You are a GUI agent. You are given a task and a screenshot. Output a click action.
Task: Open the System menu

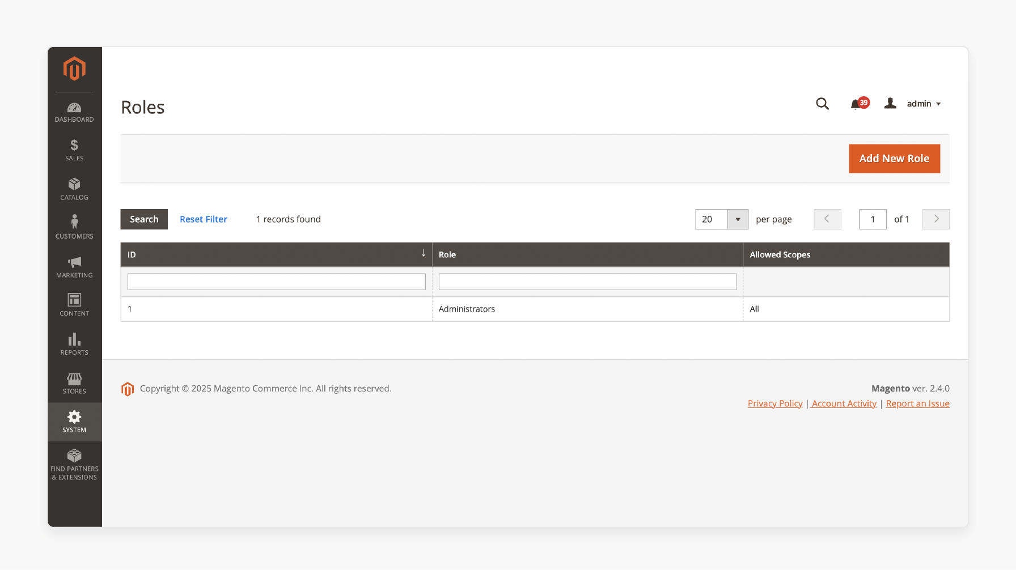pos(74,422)
